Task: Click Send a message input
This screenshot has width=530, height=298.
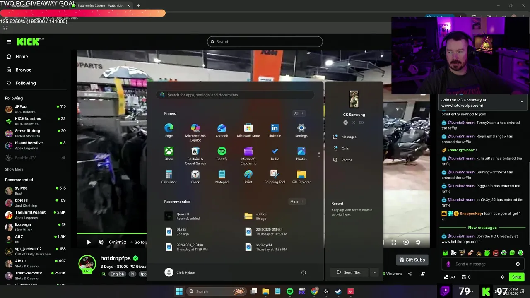Action: pos(482,264)
